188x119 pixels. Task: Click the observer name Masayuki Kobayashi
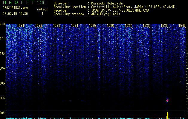coord(107,3)
